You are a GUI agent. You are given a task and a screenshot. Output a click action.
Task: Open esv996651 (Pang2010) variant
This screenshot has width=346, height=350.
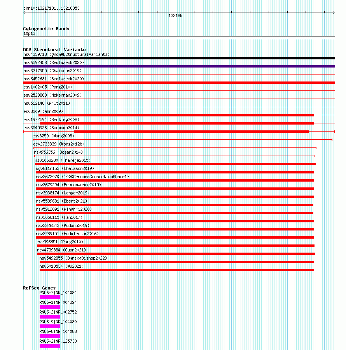click(x=60, y=242)
